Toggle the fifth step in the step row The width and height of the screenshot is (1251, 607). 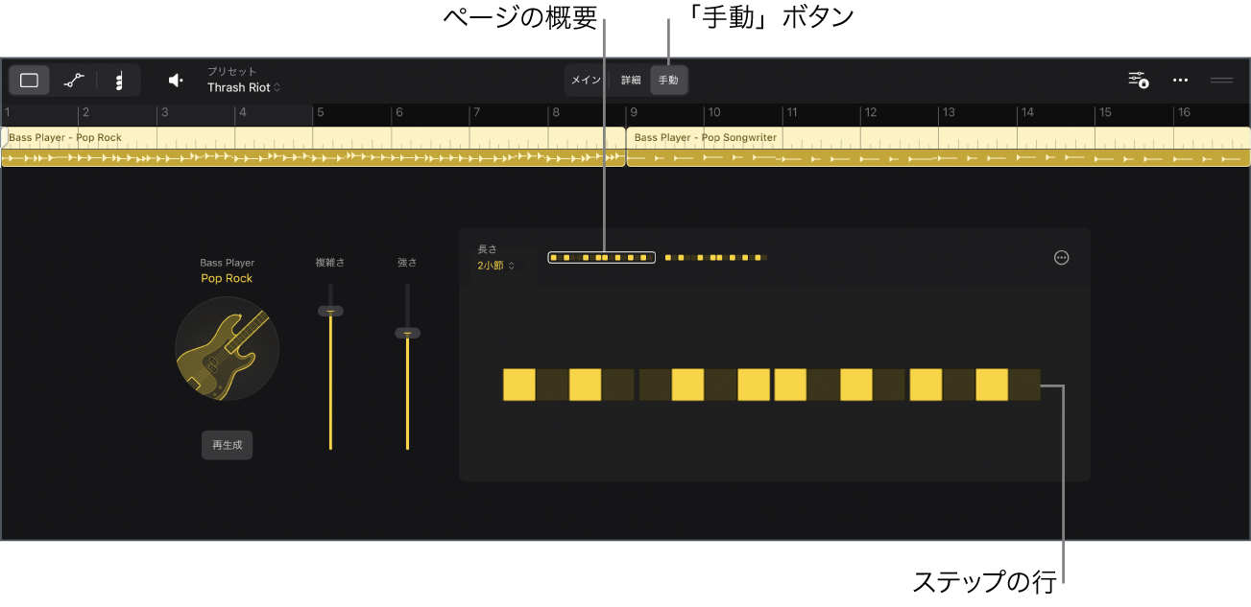[x=655, y=385]
